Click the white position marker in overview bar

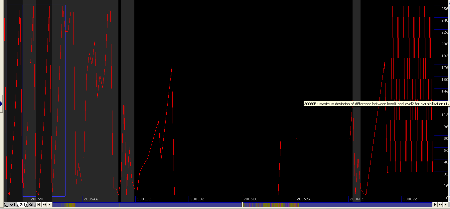click(x=242, y=205)
